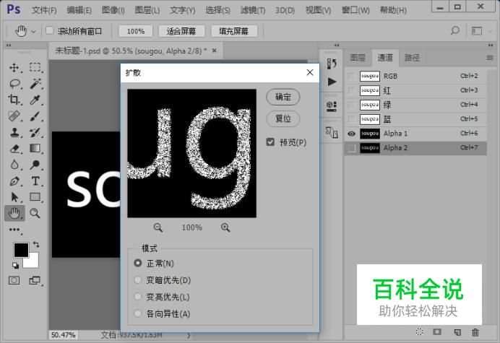Open the 滤镜(T) menu
500x343 pixels.
click(x=253, y=10)
